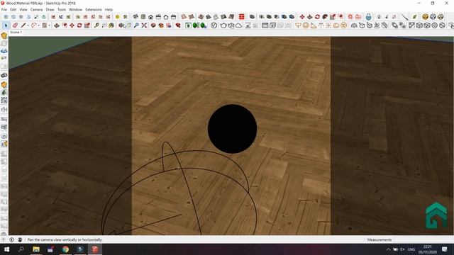Select the arrow Select tool
This screenshot has height=255, width=454.
click(x=6, y=25)
